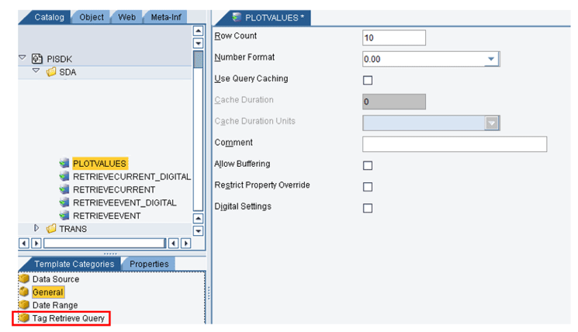This screenshot has height=332, width=578.
Task: Select the General template category
Action: pos(48,292)
